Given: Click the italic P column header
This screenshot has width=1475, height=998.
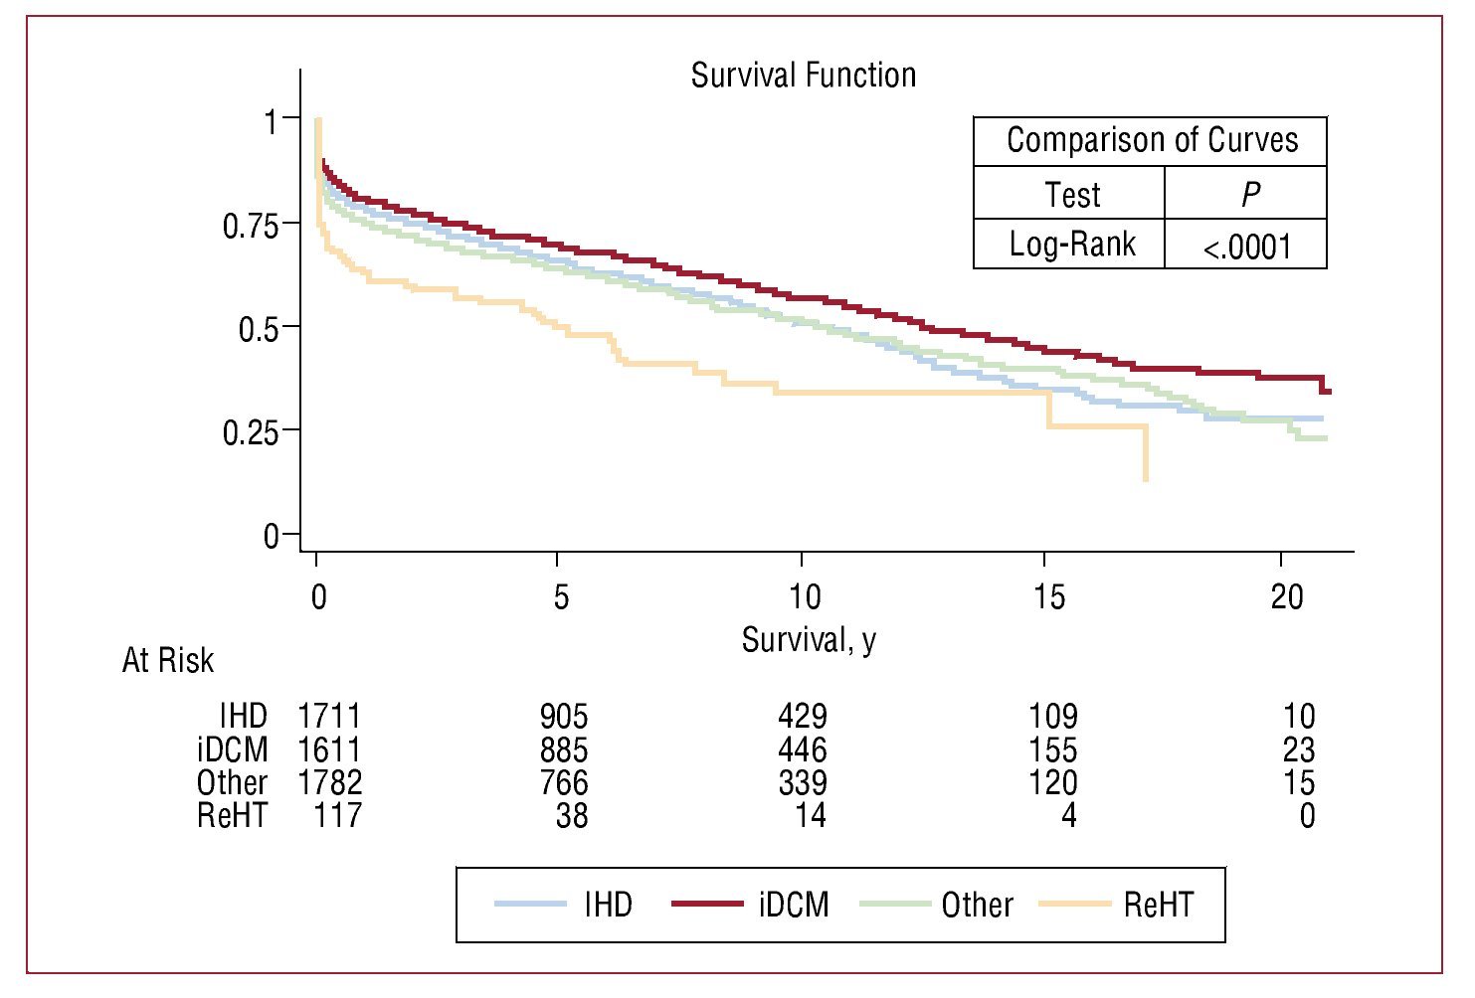Looking at the screenshot, I should [1250, 195].
